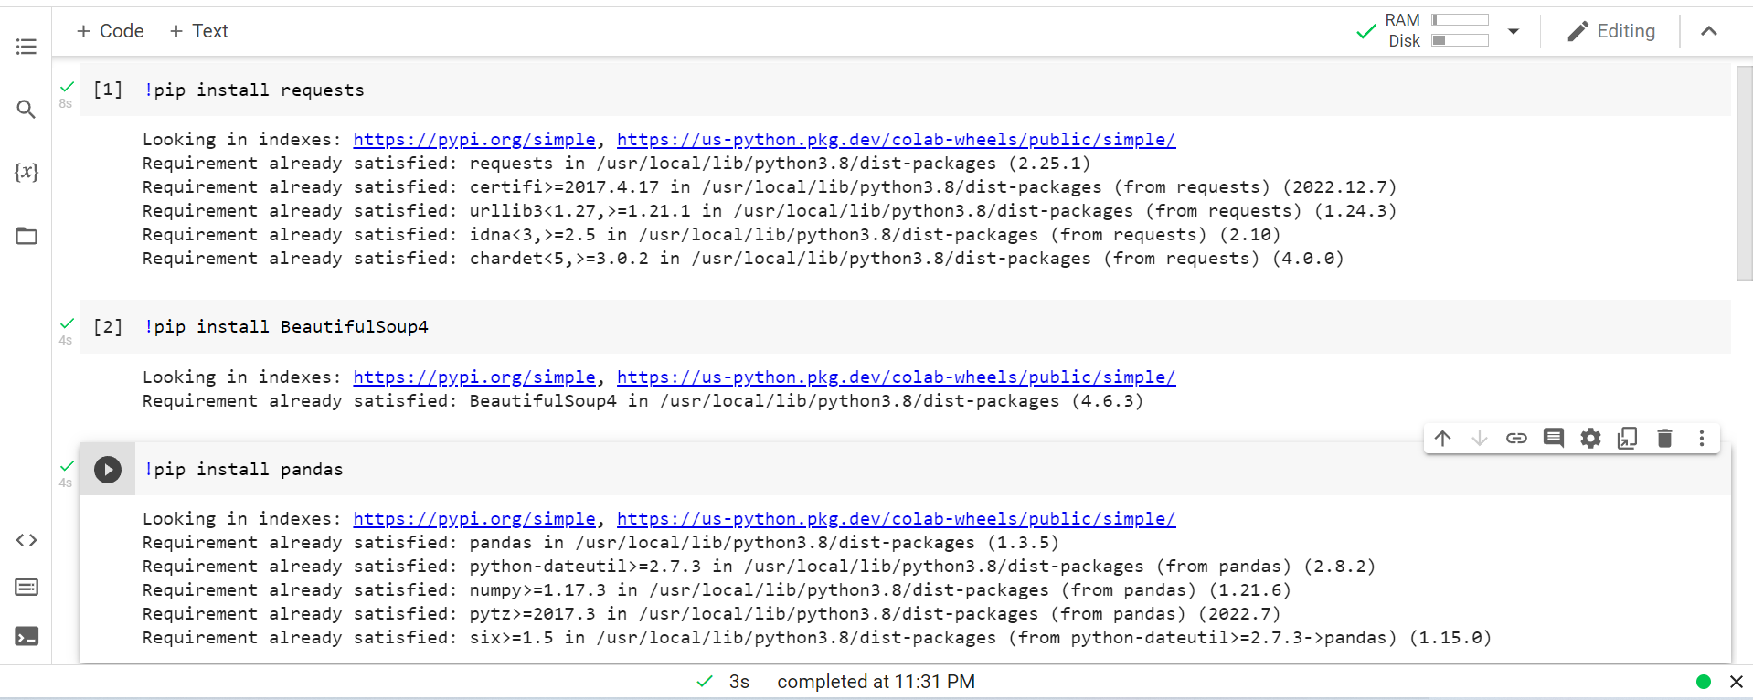Open the variables inspector
Image resolution: width=1753 pixels, height=700 pixels.
[x=26, y=171]
